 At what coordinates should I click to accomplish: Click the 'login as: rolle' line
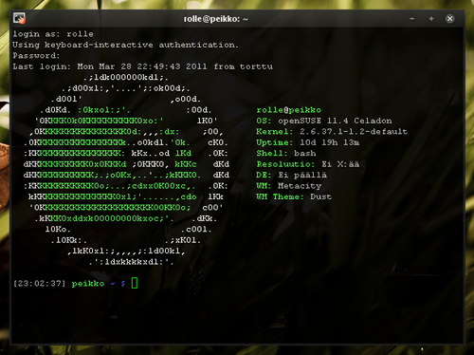click(53, 34)
